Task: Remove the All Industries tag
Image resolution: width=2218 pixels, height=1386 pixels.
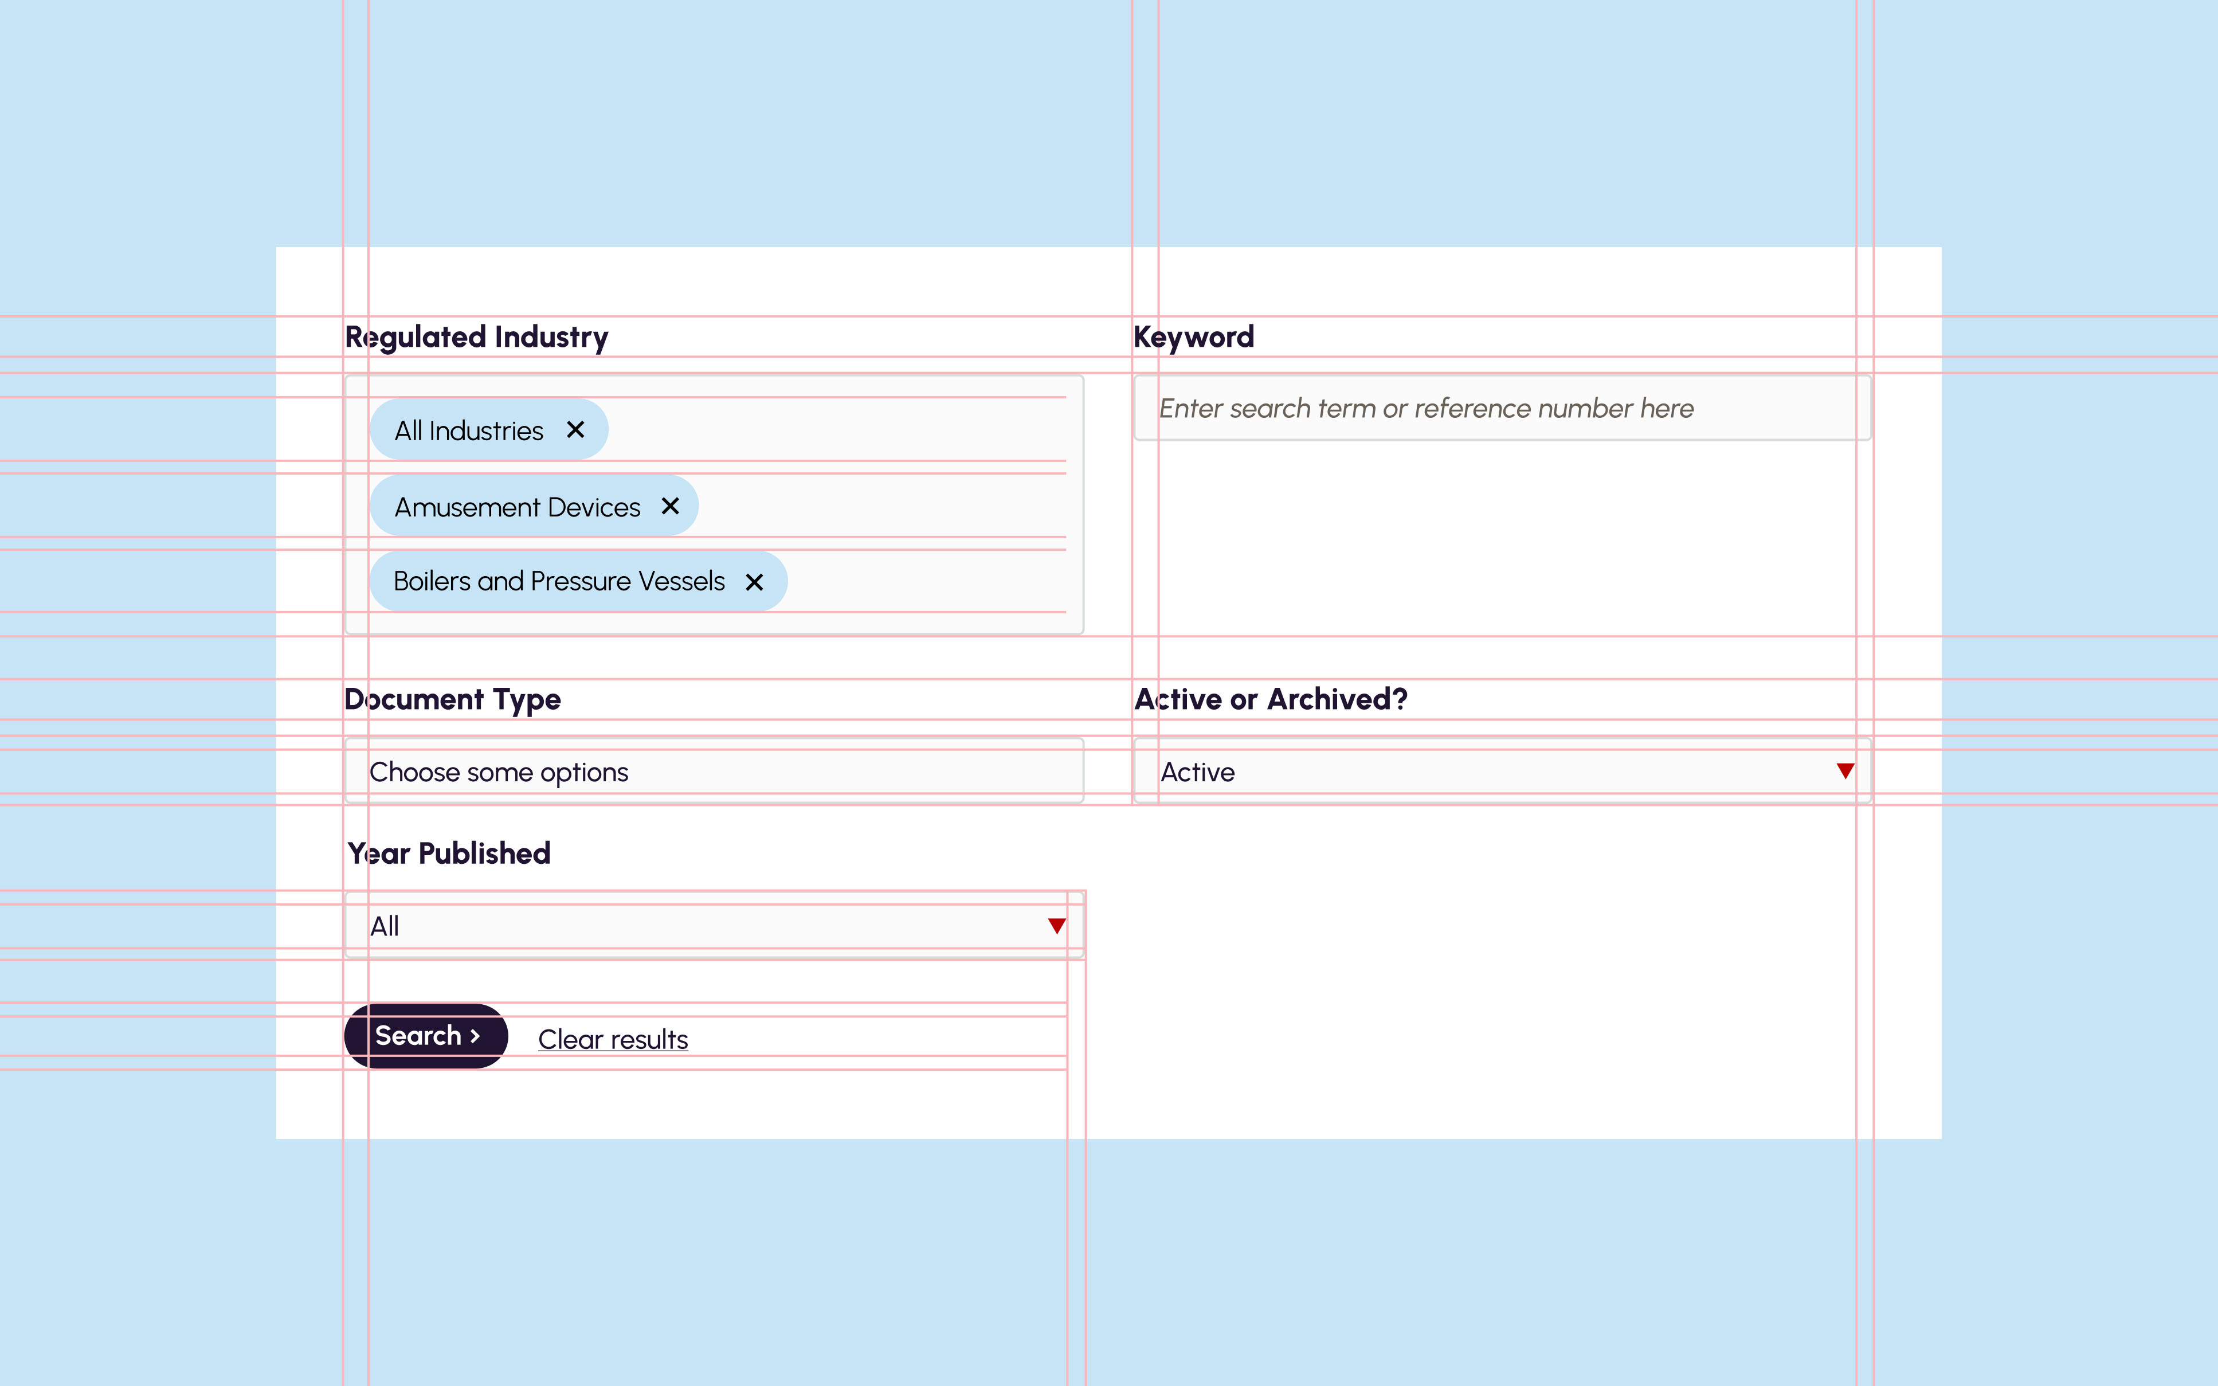Action: pos(575,429)
